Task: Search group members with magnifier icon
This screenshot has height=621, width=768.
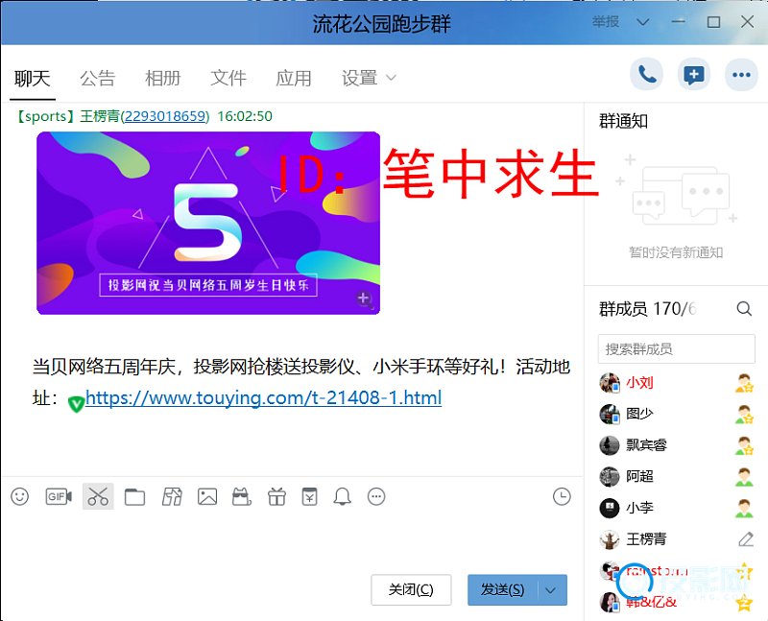Action: coord(744,308)
